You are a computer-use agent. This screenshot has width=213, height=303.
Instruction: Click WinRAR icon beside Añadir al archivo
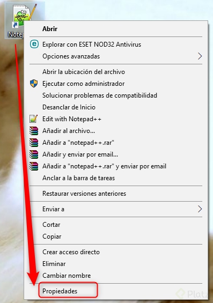point(34,131)
